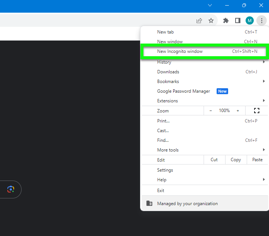Expand the More tools submenu
269x236 pixels.
click(x=204, y=150)
